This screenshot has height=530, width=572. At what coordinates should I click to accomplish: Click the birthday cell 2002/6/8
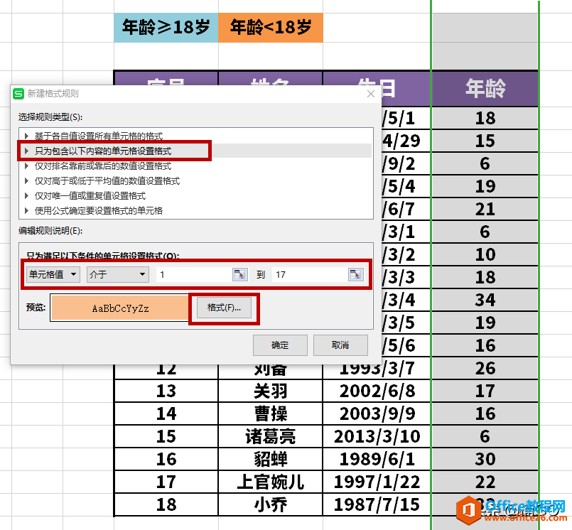(x=377, y=391)
